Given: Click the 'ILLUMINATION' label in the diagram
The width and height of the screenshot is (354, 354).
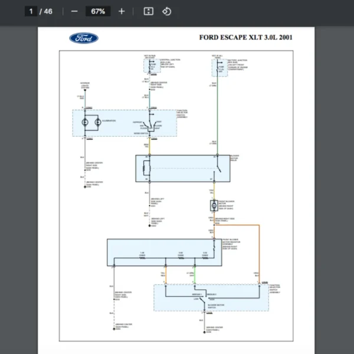Looking at the screenshot, I should click(109, 121).
